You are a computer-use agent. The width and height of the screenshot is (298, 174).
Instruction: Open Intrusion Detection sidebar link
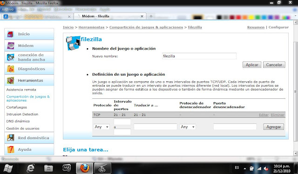coord(22,114)
